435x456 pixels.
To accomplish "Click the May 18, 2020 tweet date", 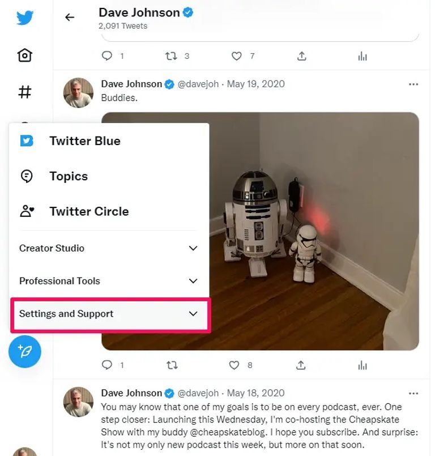I will pos(256,393).
